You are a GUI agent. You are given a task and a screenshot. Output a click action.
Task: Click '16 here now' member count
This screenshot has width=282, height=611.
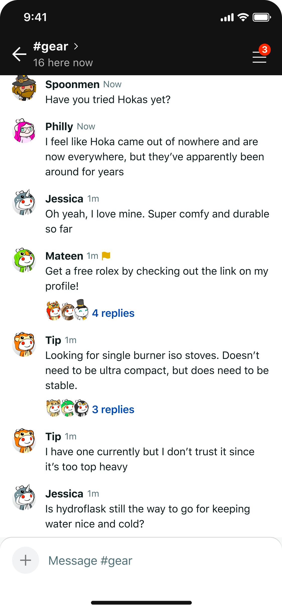coord(63,62)
